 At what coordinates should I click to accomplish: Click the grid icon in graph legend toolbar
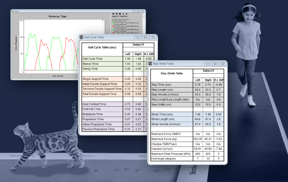pos(120,14)
